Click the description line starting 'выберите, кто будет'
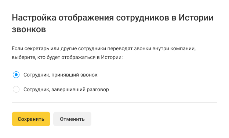Screen dimensions: 229x138 67,57
